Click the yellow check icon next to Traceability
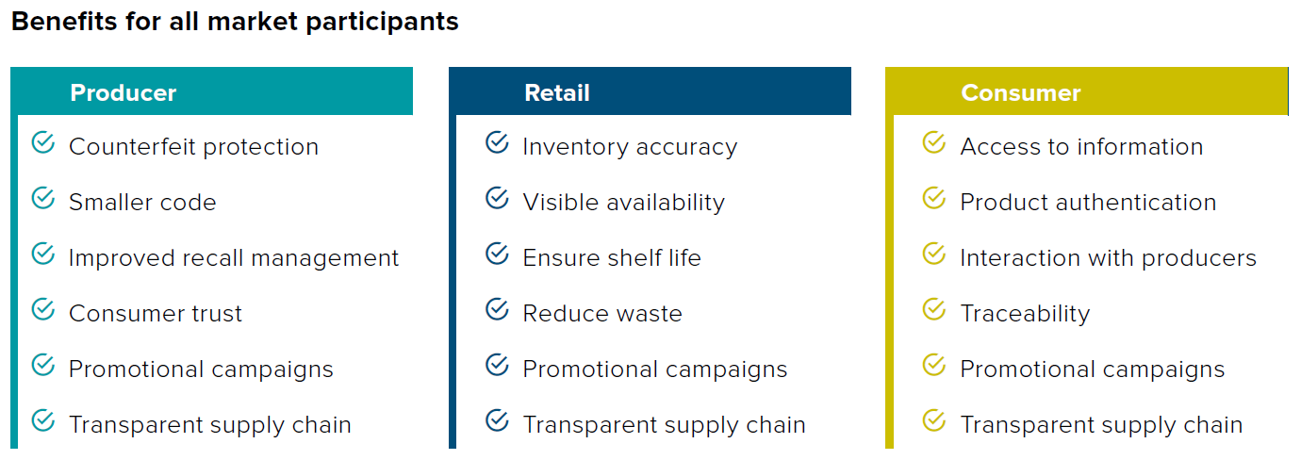Viewport: 1301px width, 460px height. [x=933, y=309]
